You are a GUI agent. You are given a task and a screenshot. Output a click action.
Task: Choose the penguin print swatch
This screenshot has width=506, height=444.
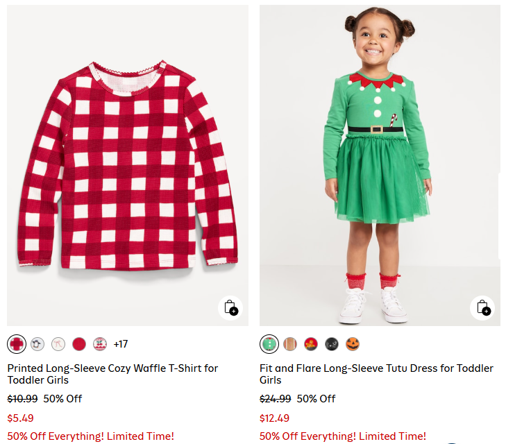37,343
